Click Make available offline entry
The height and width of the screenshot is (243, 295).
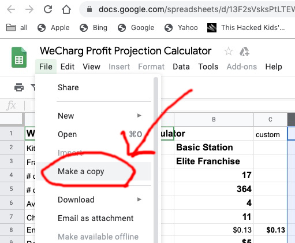pos(94,237)
